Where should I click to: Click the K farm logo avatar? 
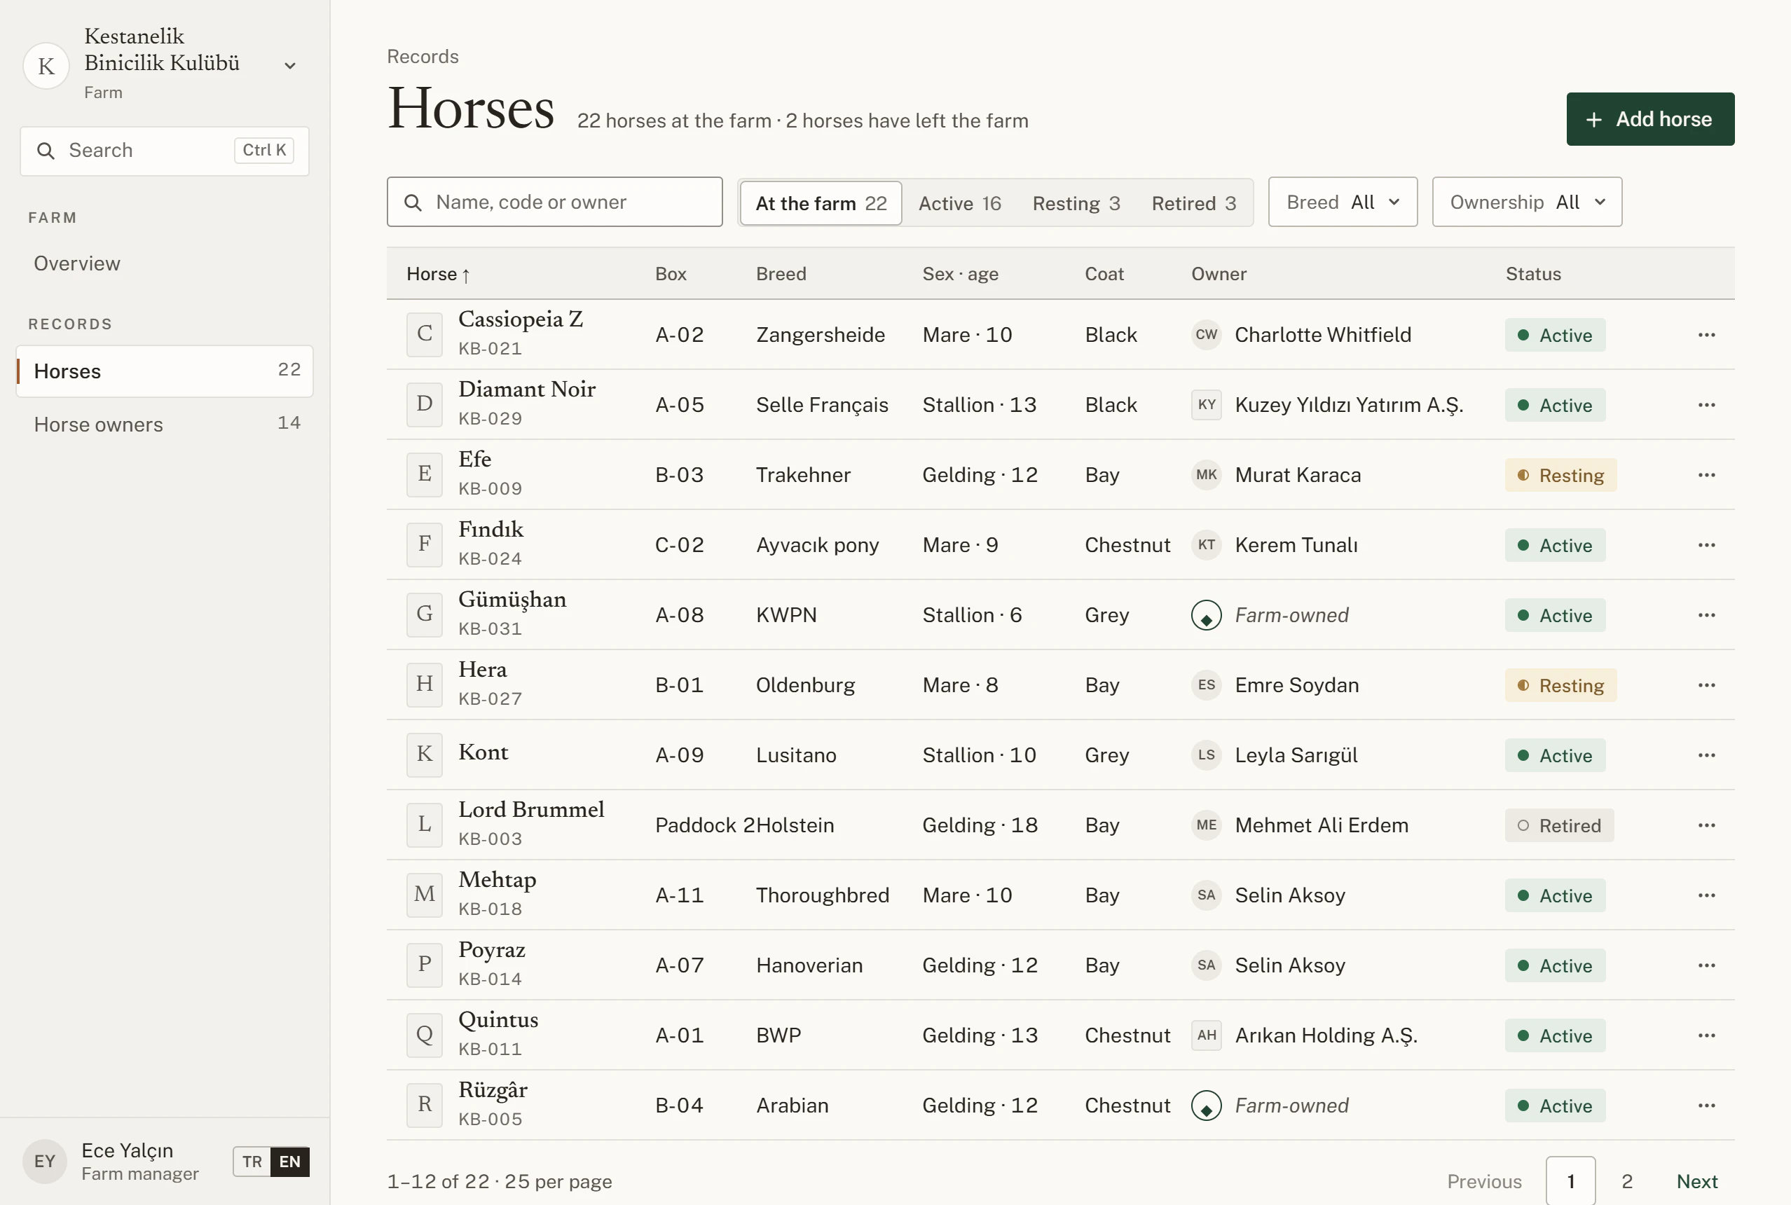[46, 66]
